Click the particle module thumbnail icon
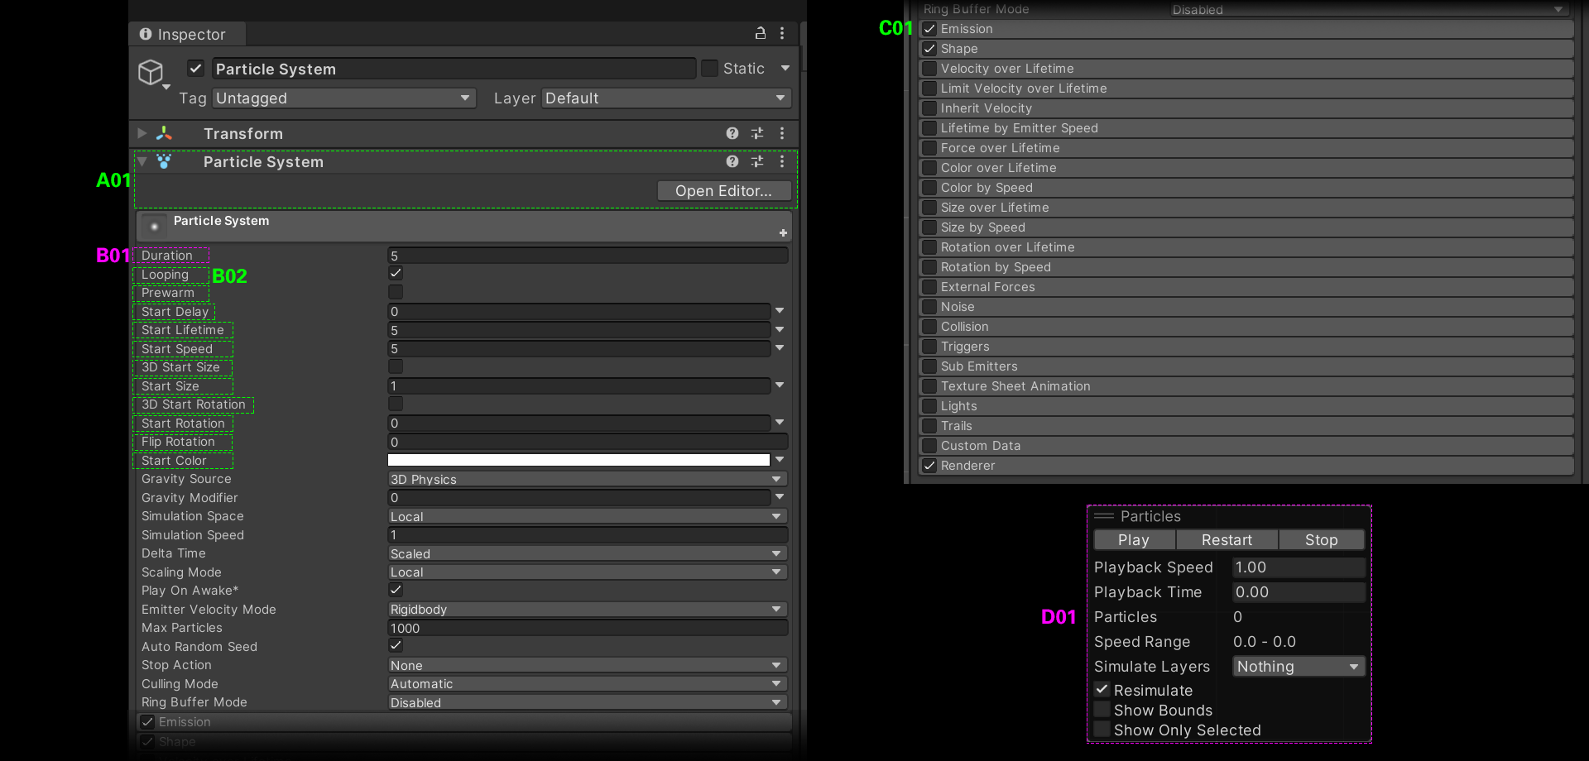Screen dimensions: 1589x761 point(154,226)
